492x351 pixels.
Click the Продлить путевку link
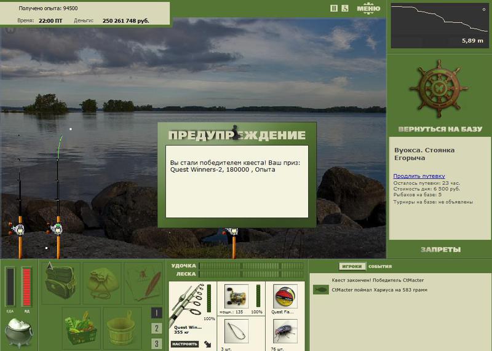click(x=419, y=176)
